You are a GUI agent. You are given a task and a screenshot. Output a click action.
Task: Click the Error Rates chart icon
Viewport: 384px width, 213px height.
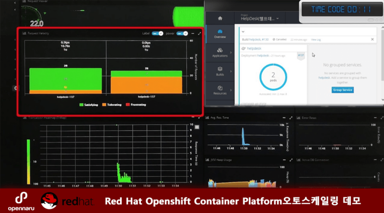click(x=299, y=118)
